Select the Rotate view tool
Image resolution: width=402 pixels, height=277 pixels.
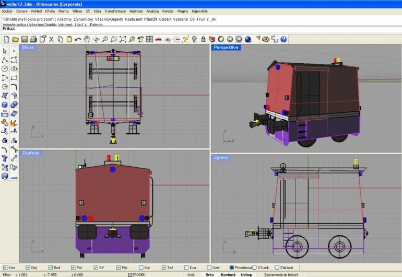pyautogui.click(x=96, y=39)
